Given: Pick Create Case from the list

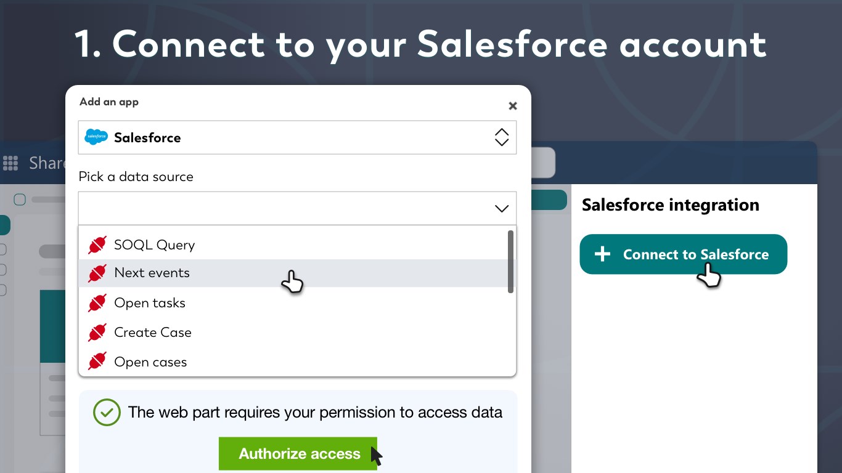Looking at the screenshot, I should coord(153,333).
